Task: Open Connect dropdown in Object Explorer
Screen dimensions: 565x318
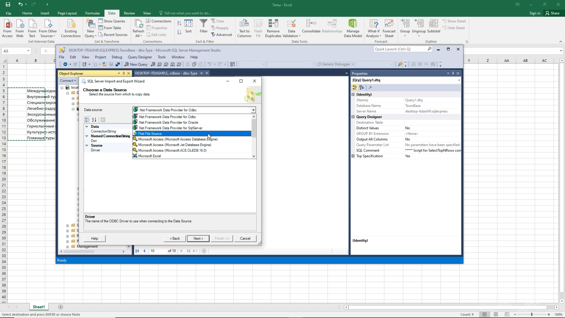Action: (x=68, y=81)
